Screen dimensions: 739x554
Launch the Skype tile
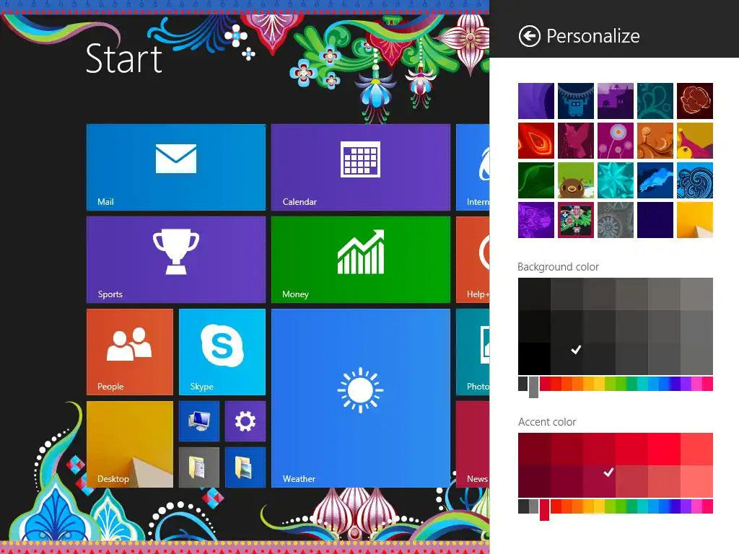tap(222, 352)
